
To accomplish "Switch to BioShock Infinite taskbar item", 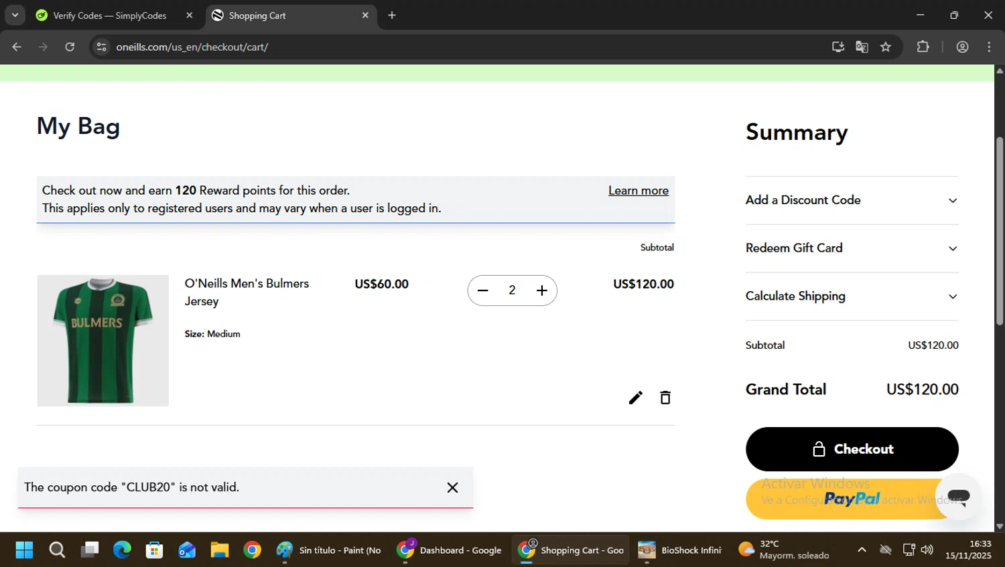I will tap(680, 550).
